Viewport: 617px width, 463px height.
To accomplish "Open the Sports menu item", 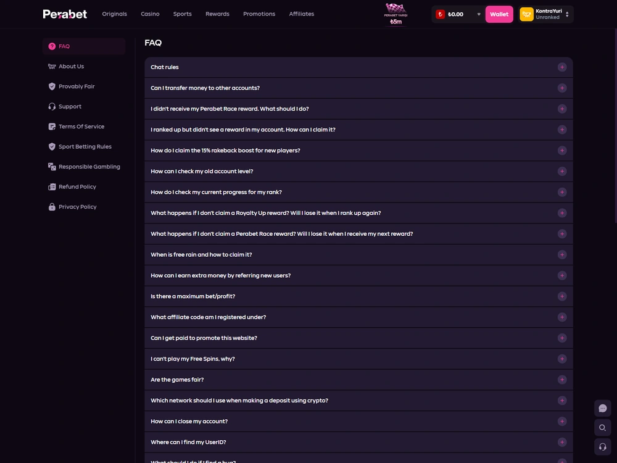I will pos(183,14).
